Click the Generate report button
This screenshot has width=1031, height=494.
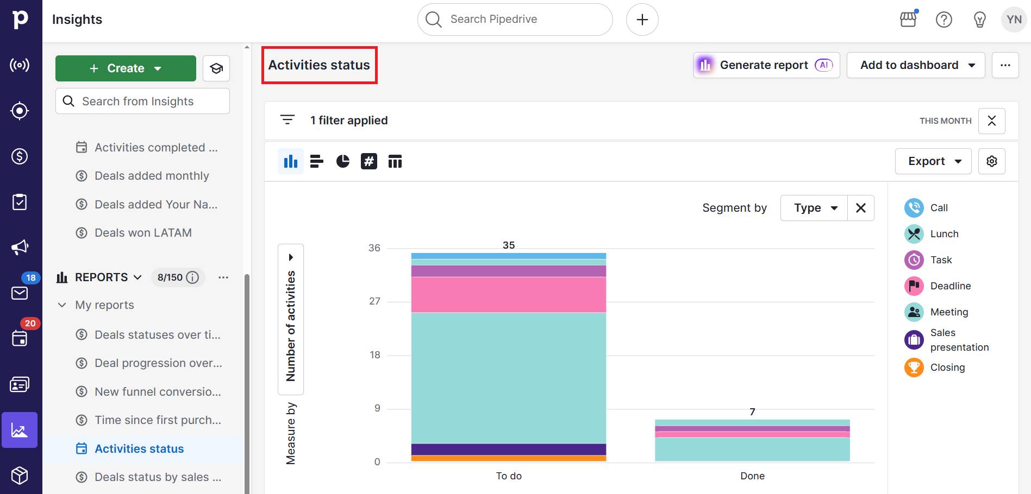point(764,65)
